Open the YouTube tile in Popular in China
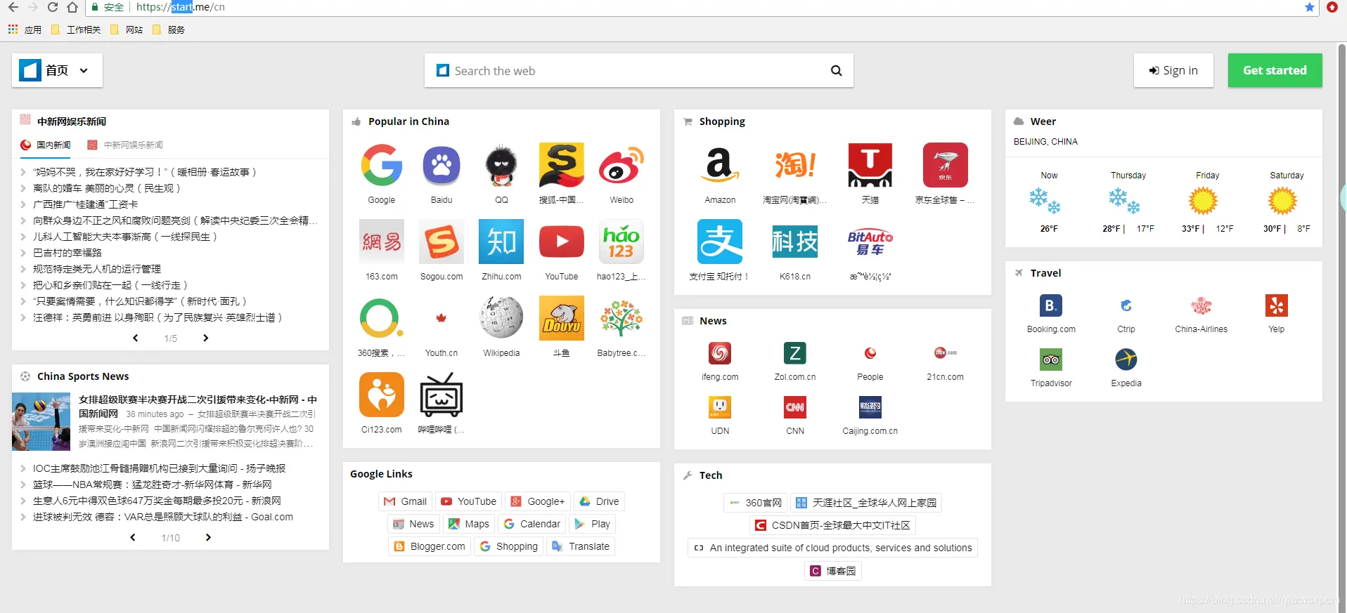The image size is (1347, 613). pos(562,242)
